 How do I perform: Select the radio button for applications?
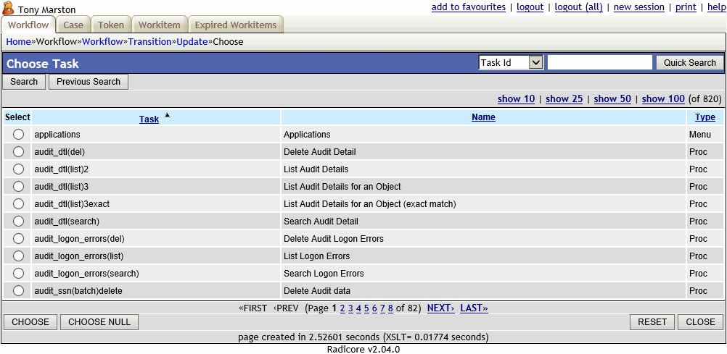(18, 135)
